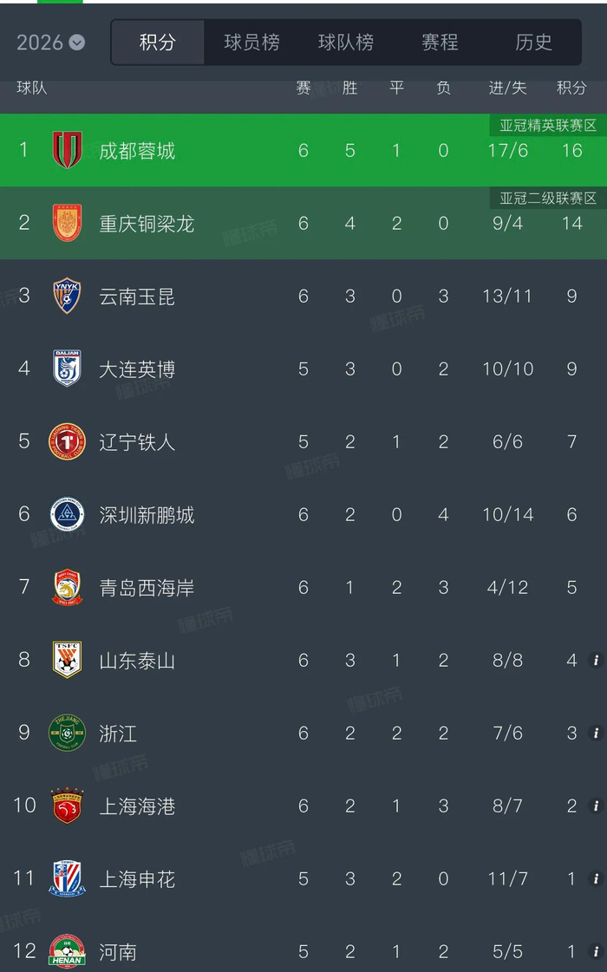This screenshot has width=607, height=972.
Task: Open the 2026 season selector dropdown
Action: 49,41
